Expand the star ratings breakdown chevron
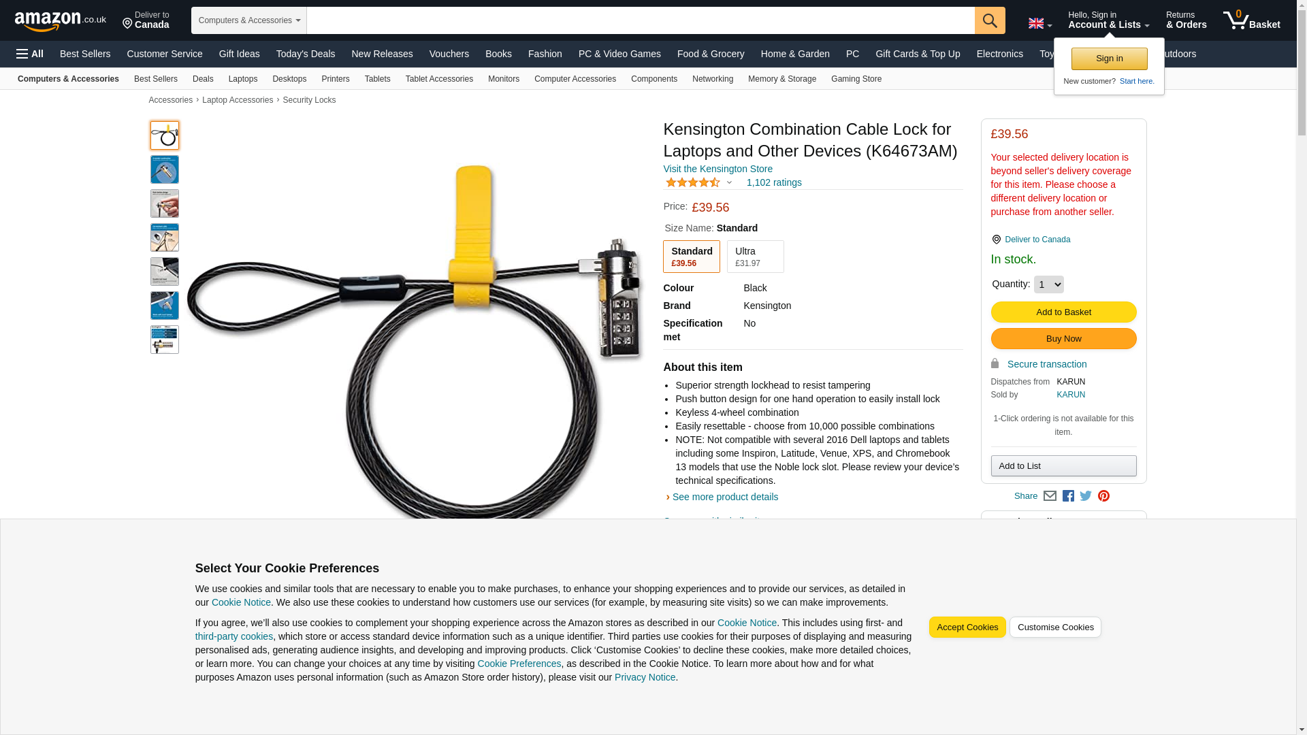 729,182
